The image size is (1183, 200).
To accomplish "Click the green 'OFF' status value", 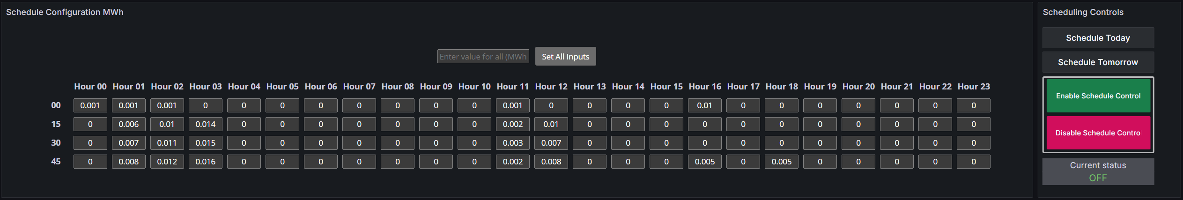I will coord(1098,178).
